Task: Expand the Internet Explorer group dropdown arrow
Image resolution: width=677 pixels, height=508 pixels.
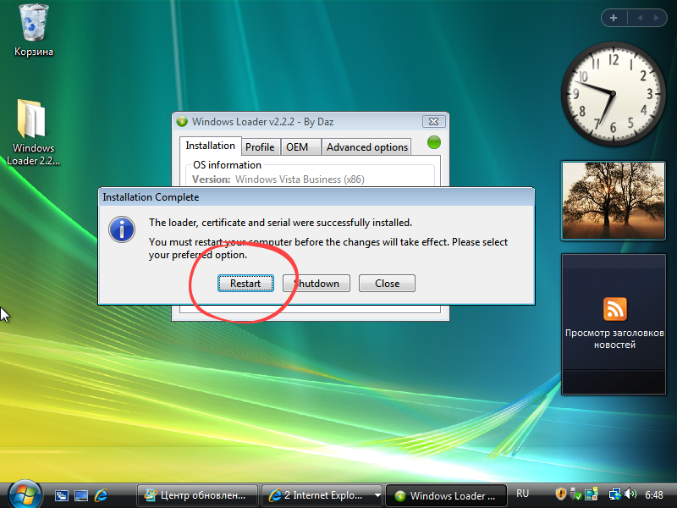Action: [x=377, y=495]
